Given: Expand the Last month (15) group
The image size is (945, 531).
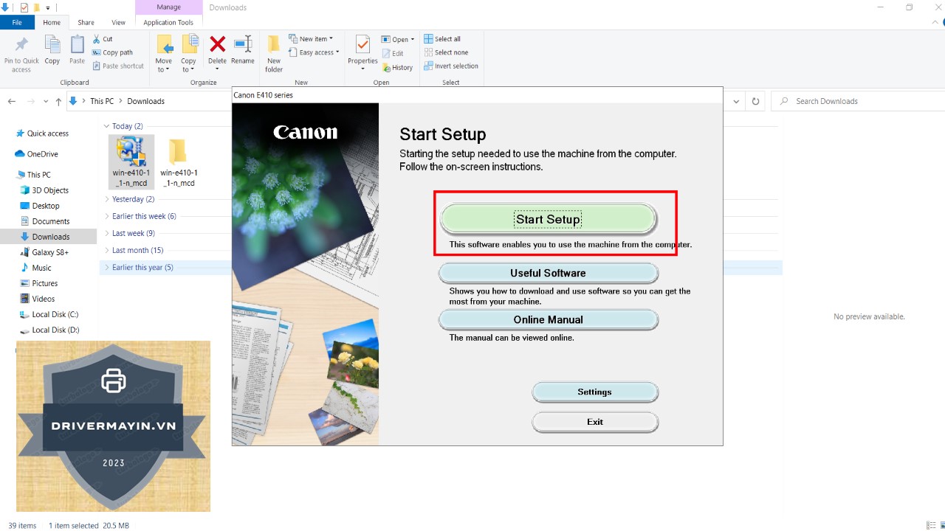Looking at the screenshot, I should coord(107,250).
